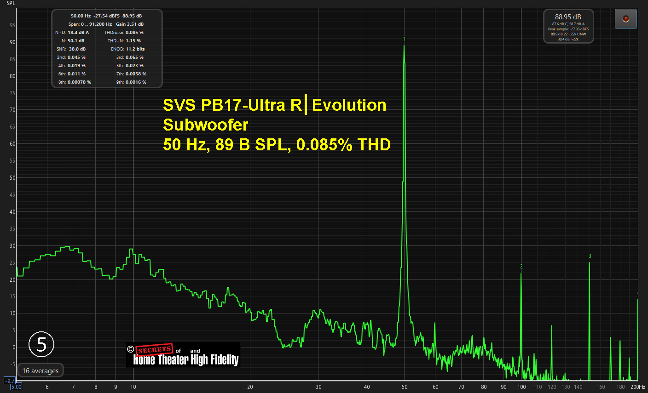The width and height of the screenshot is (648, 393).
Task: Select the 4th harmonic 0.019 % value
Action: click(x=76, y=66)
